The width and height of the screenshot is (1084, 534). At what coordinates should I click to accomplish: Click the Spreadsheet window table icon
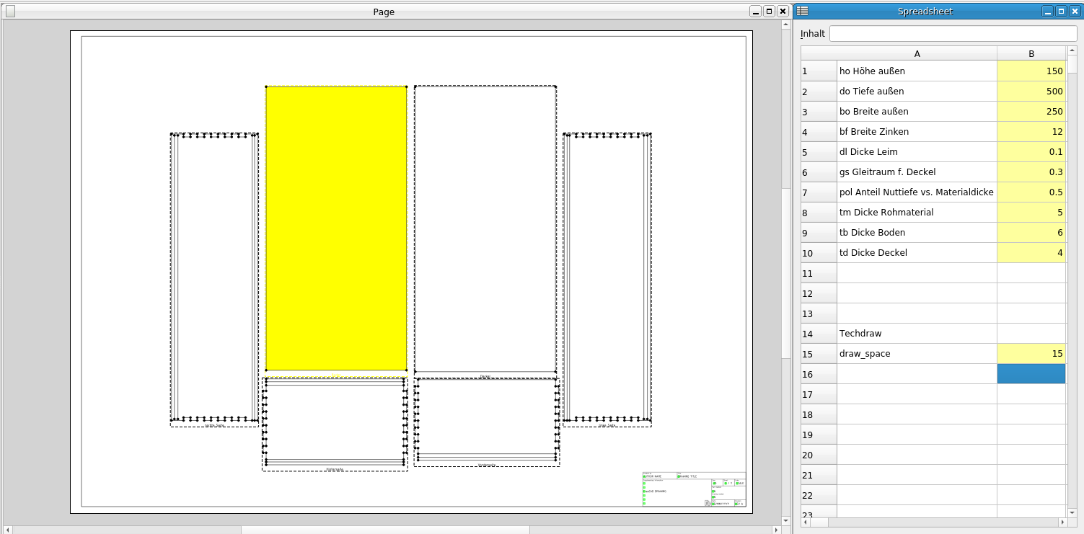pyautogui.click(x=802, y=11)
